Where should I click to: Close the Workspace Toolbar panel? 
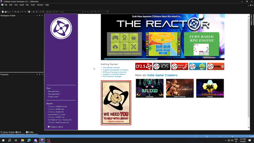(42, 16)
